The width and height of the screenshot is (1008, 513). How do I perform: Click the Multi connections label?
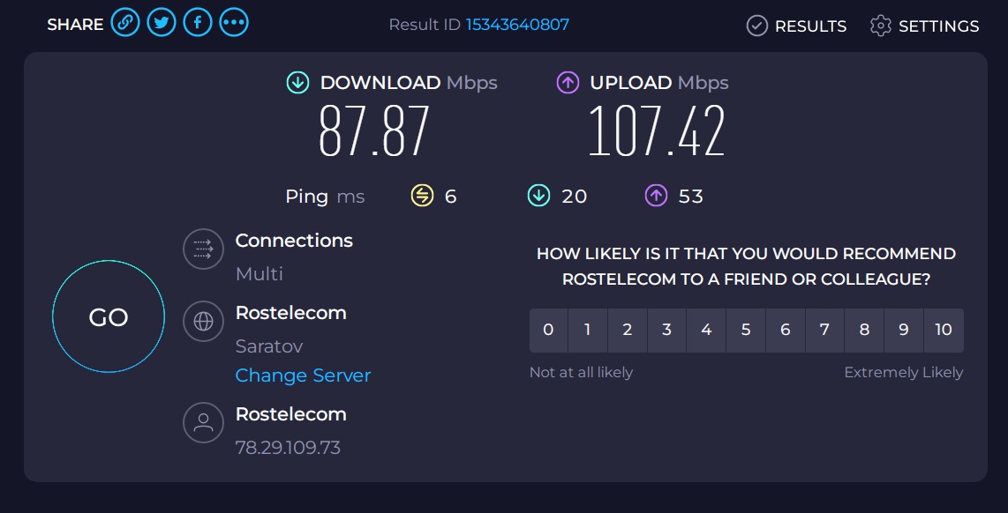click(x=260, y=274)
